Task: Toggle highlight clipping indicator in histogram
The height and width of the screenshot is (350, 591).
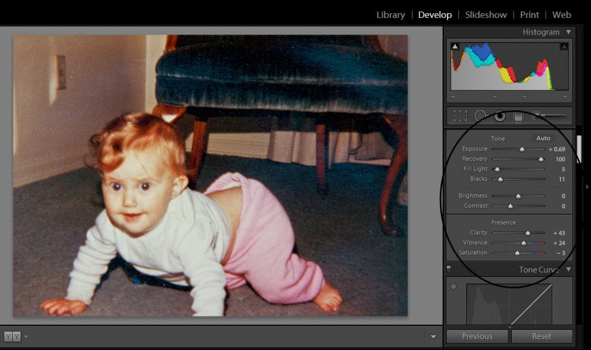Action: [x=564, y=46]
